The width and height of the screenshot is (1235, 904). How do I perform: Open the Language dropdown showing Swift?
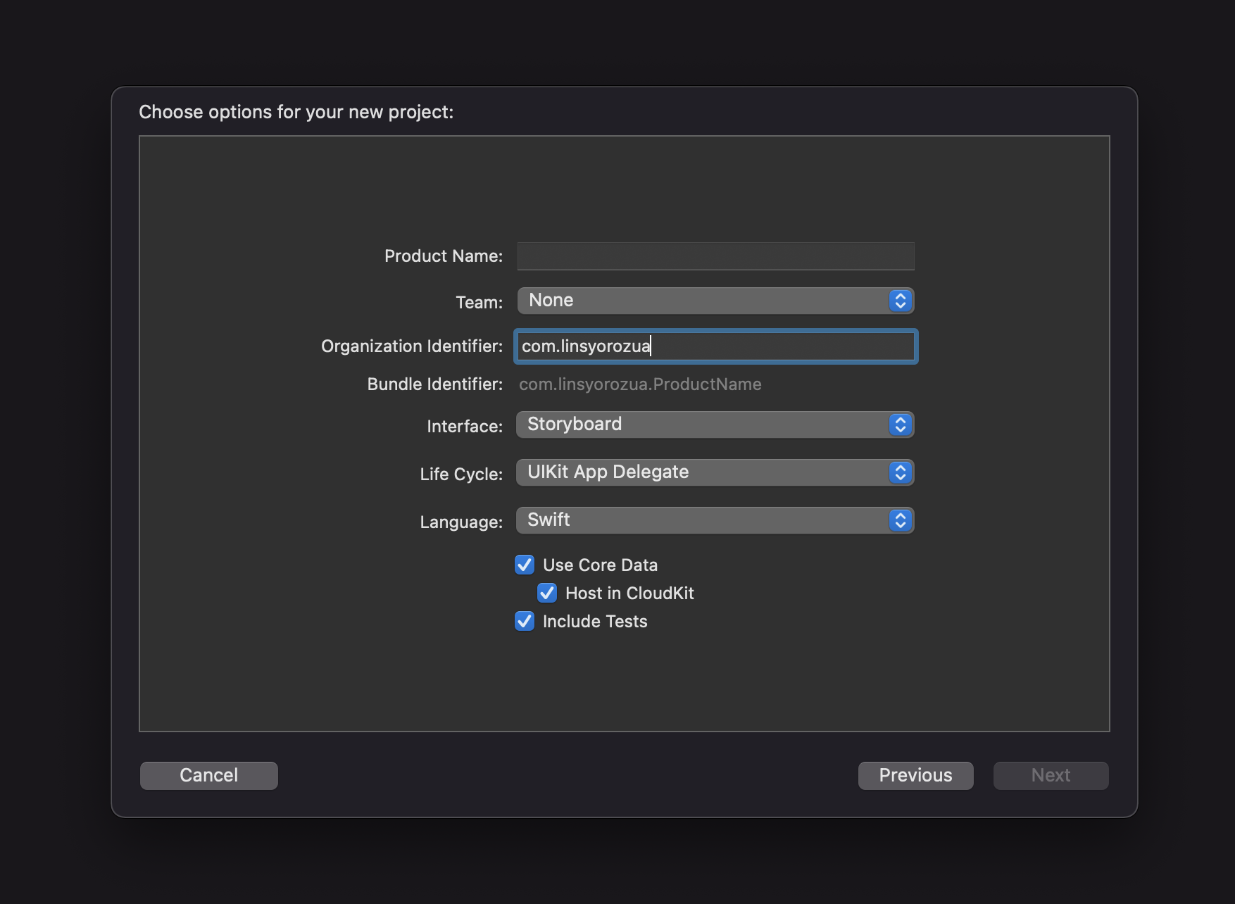(704, 520)
